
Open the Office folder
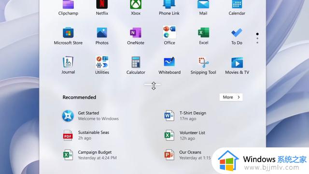point(169,35)
